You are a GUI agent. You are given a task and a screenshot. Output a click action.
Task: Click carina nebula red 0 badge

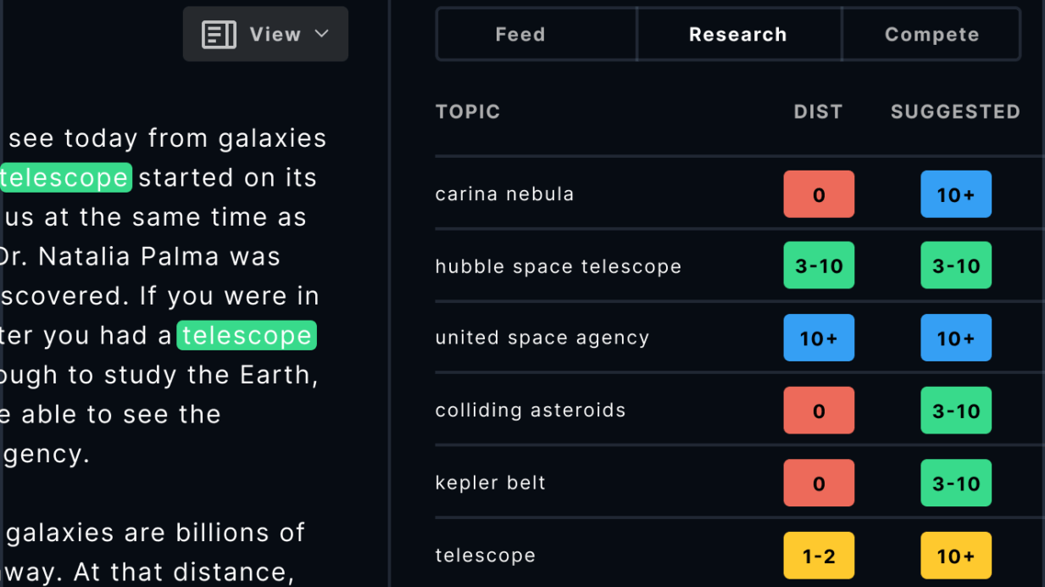point(818,195)
